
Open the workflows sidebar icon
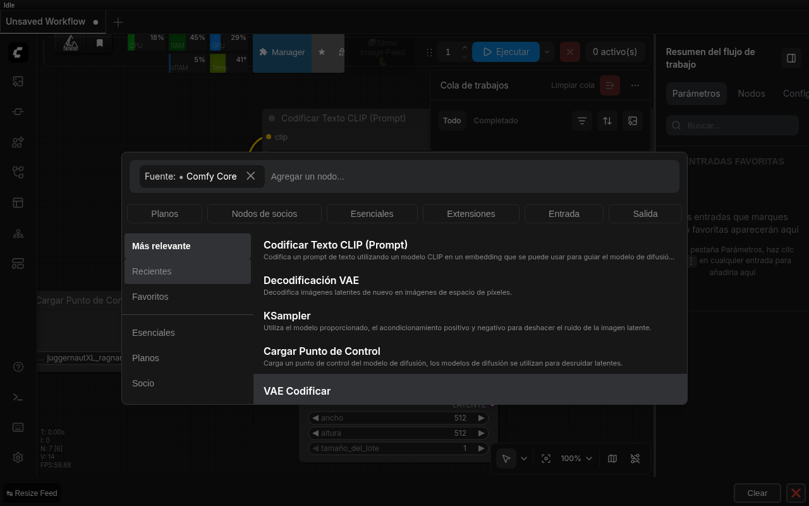[18, 172]
